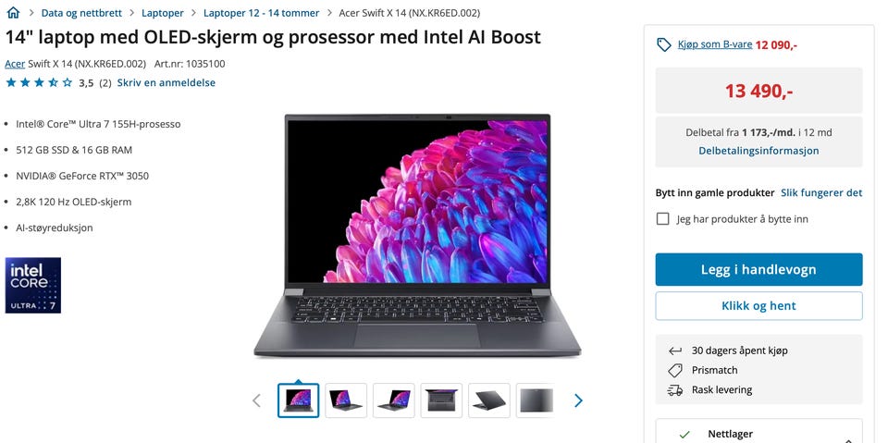Show previous thumbnails with left arrow
The height and width of the screenshot is (443, 888).
(x=256, y=400)
